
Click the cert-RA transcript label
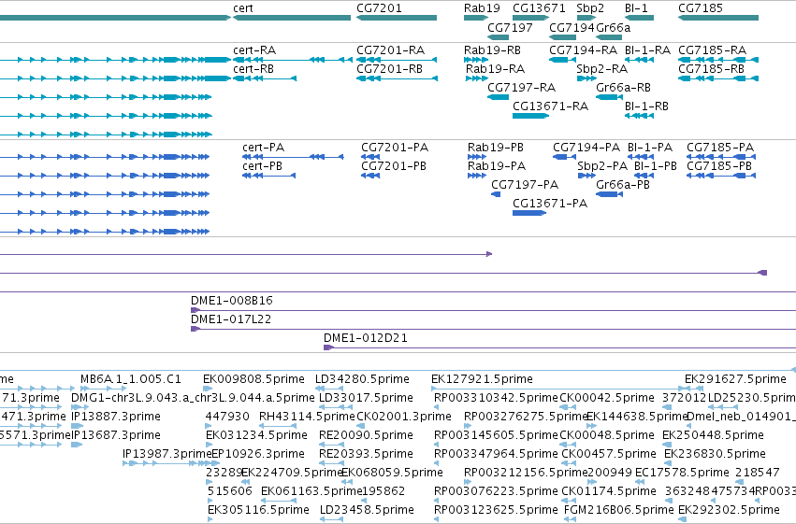click(254, 50)
